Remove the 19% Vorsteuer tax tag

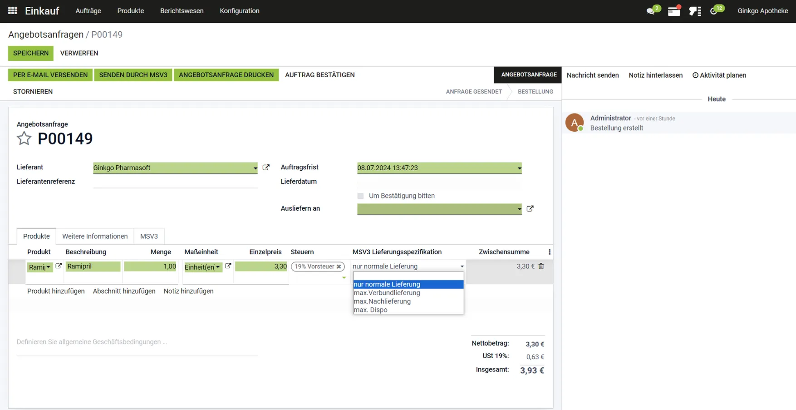coord(339,267)
